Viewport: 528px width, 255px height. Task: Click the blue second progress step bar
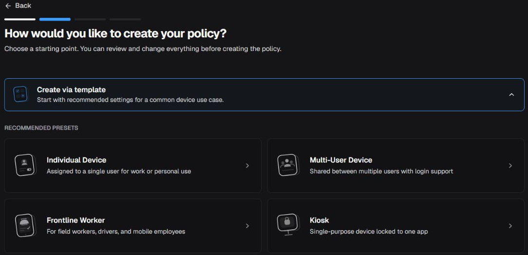tap(55, 19)
